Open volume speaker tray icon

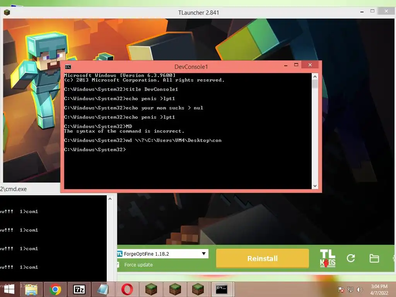(359, 289)
